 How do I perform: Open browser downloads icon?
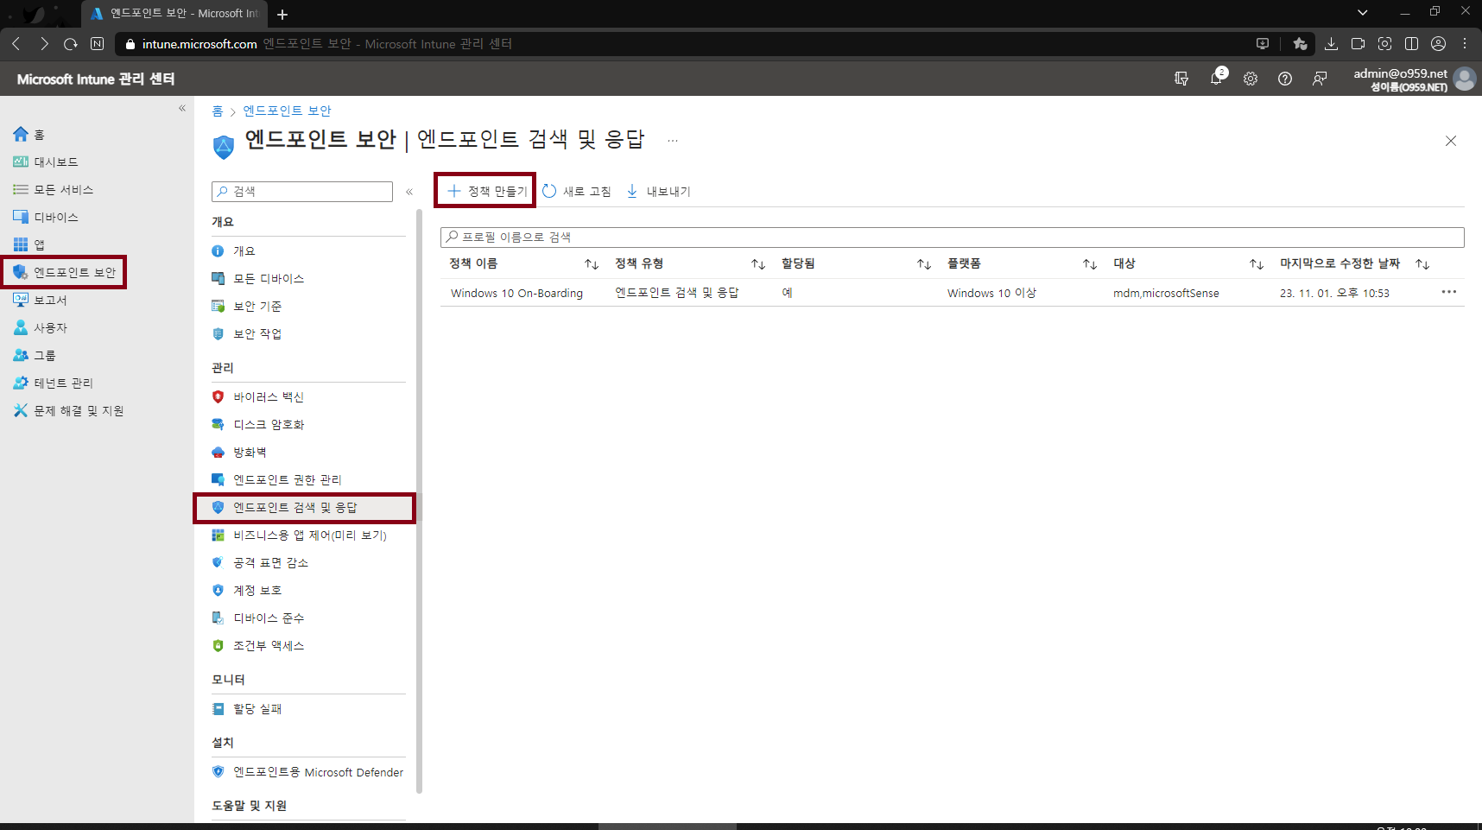click(1331, 44)
